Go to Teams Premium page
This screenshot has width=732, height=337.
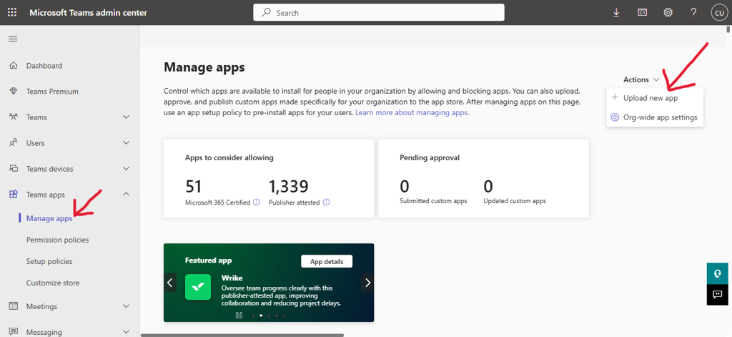(52, 92)
